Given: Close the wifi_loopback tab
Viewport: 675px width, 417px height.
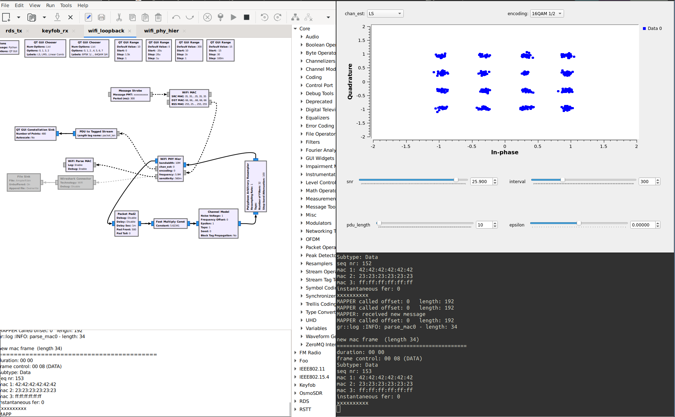Looking at the screenshot, I should 130,31.
